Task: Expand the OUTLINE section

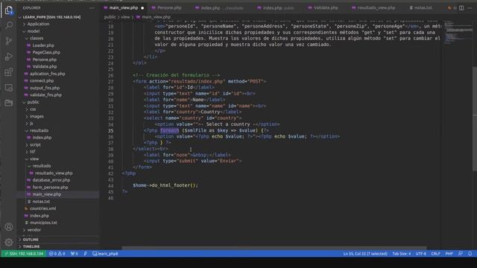Action: click(x=31, y=240)
